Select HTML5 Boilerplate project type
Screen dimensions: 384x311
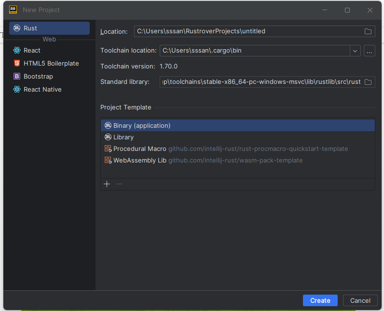click(x=51, y=63)
